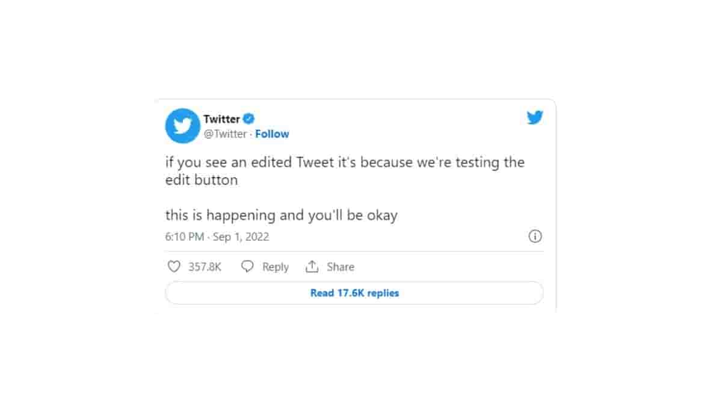The height and width of the screenshot is (406, 722).
Task: Click the Twitter display name
Action: [221, 118]
